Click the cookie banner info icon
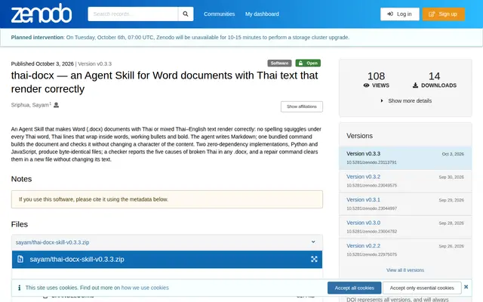The height and width of the screenshot is (302, 483). [19, 288]
